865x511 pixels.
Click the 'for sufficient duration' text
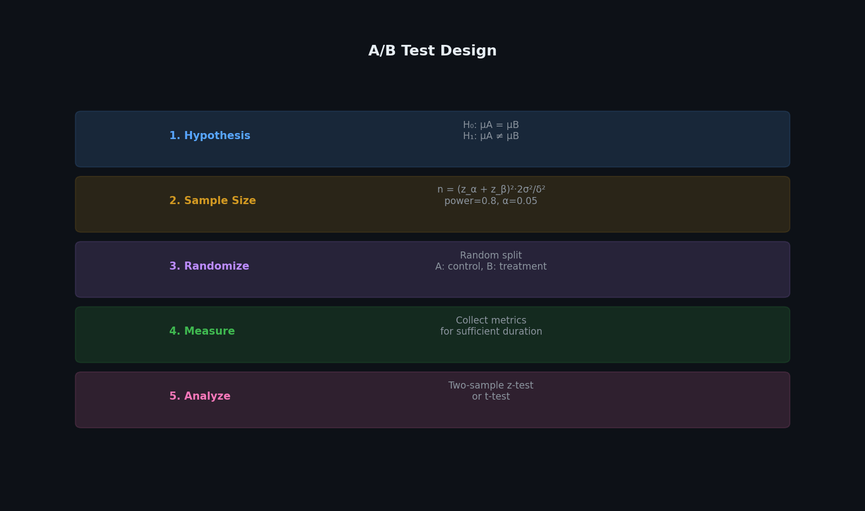(491, 332)
